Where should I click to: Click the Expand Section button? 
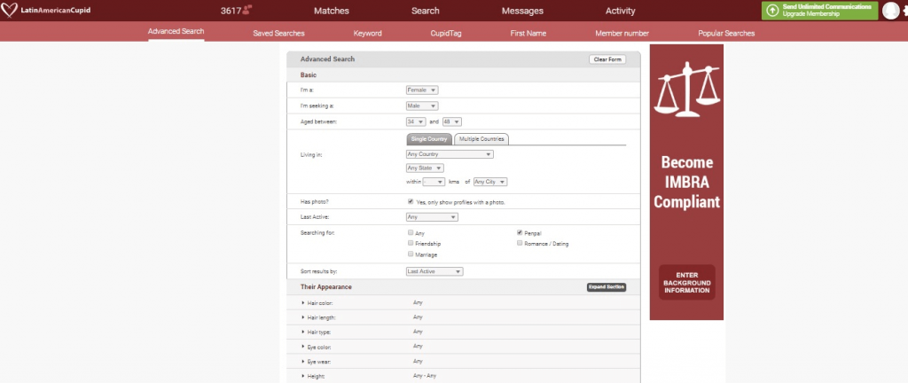tap(607, 287)
